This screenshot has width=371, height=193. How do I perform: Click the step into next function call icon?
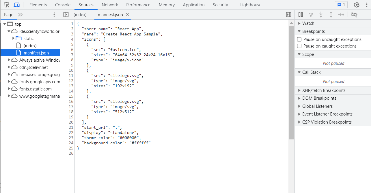(321, 14)
